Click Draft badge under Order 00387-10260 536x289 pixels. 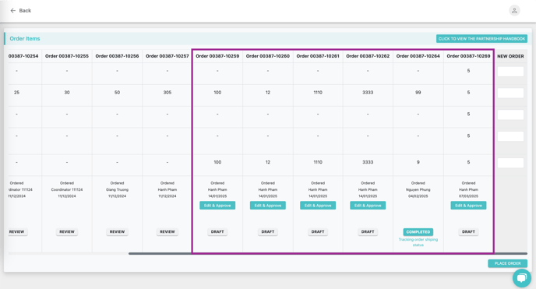(268, 231)
